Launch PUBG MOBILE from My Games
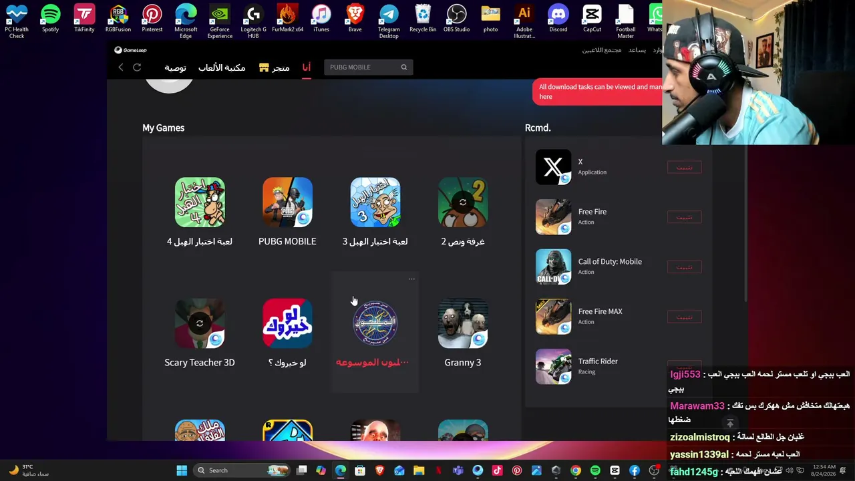855x481 pixels. pos(287,202)
